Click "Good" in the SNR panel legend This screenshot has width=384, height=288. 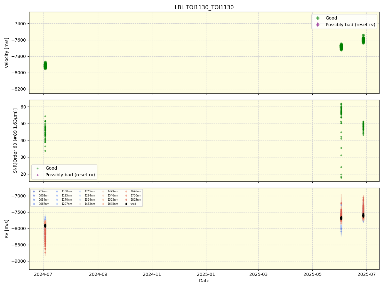pos(51,168)
